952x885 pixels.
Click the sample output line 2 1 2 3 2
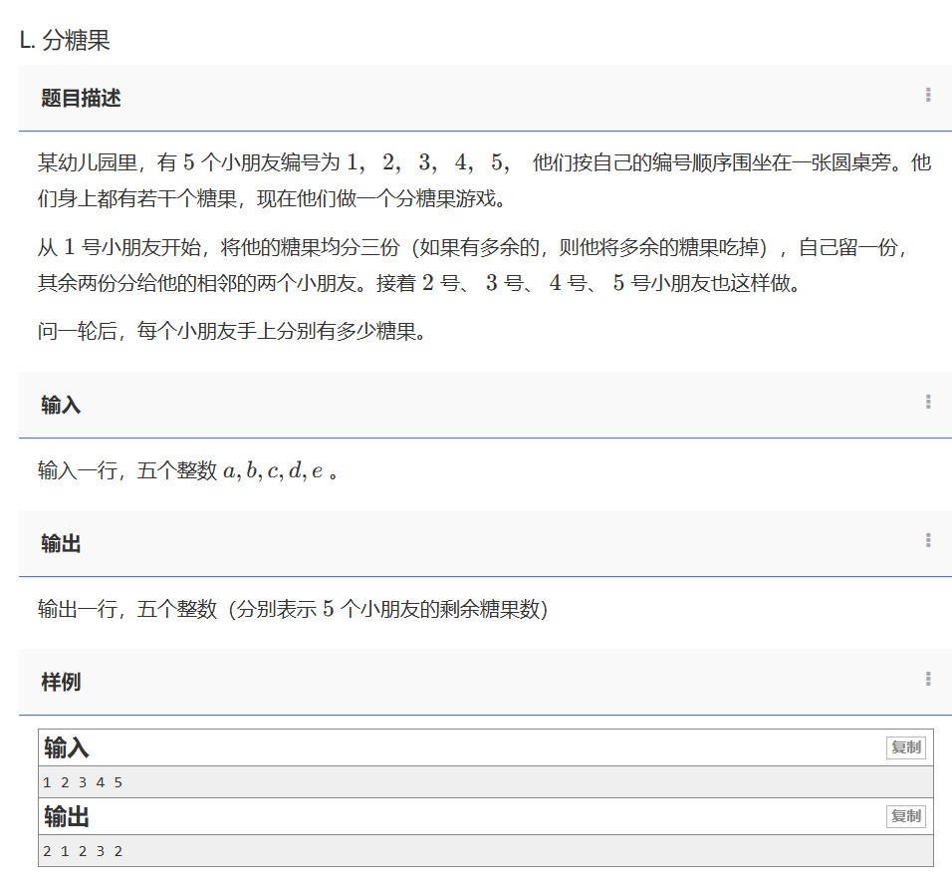(x=83, y=851)
